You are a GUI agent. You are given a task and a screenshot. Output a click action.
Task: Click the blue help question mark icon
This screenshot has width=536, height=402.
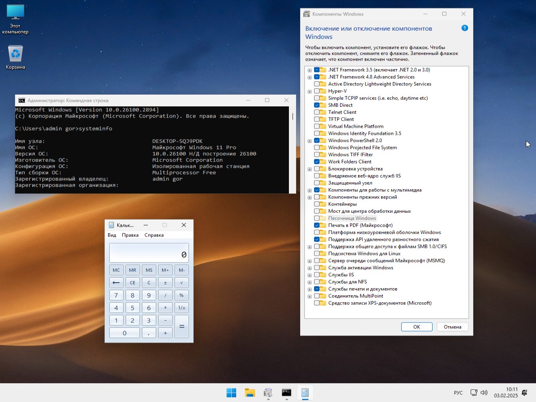(464, 28)
